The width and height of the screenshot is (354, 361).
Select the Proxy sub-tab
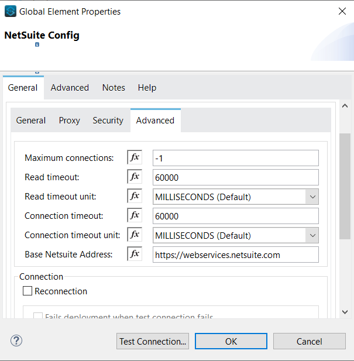coord(69,121)
